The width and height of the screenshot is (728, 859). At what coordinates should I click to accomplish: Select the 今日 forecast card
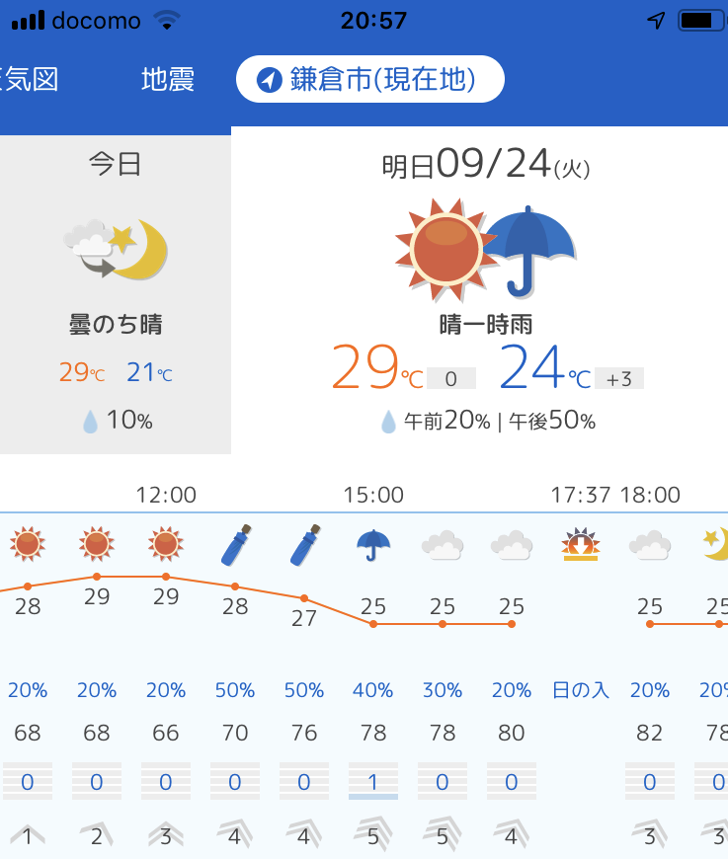coord(116,294)
